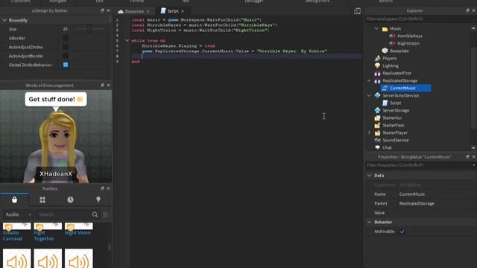Select the SoundService icon
Viewport: 477px width, 268px height.
(x=378, y=140)
